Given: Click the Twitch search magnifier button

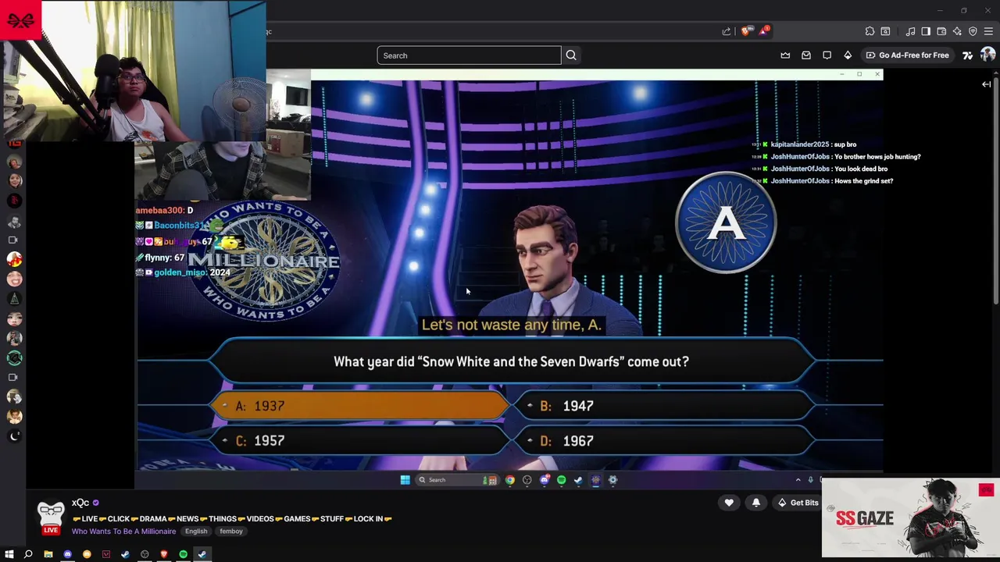Looking at the screenshot, I should pos(571,55).
